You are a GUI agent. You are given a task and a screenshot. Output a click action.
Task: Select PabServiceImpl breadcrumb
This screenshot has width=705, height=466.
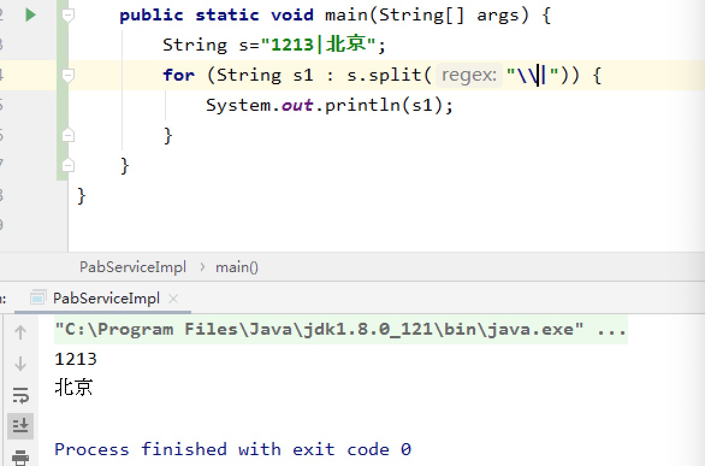(x=132, y=267)
